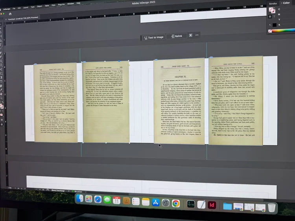The width and height of the screenshot is (295, 221).
Task: Open the App Store from the Dock
Action: [x=155, y=203]
